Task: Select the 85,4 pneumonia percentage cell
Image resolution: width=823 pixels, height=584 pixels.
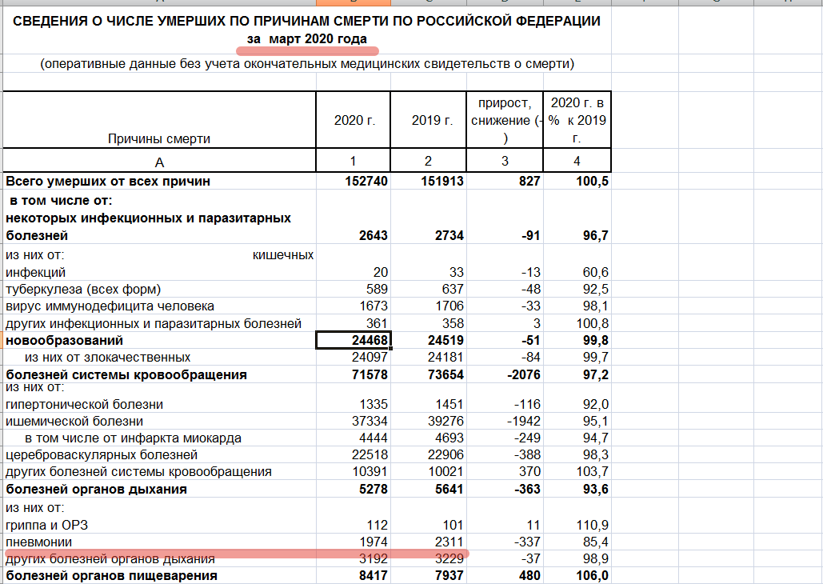Action: point(577,542)
